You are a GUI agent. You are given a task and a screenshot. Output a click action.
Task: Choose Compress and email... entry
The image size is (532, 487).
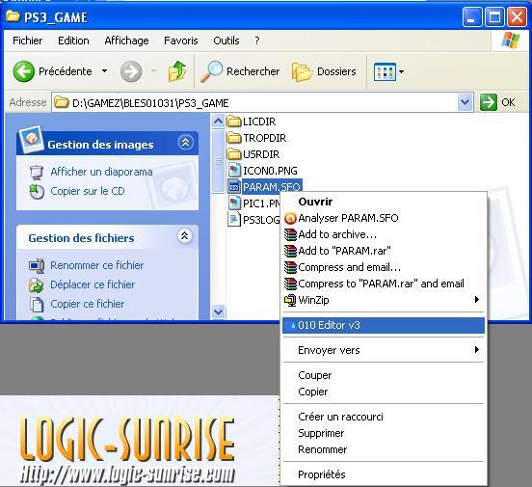[x=384, y=267]
